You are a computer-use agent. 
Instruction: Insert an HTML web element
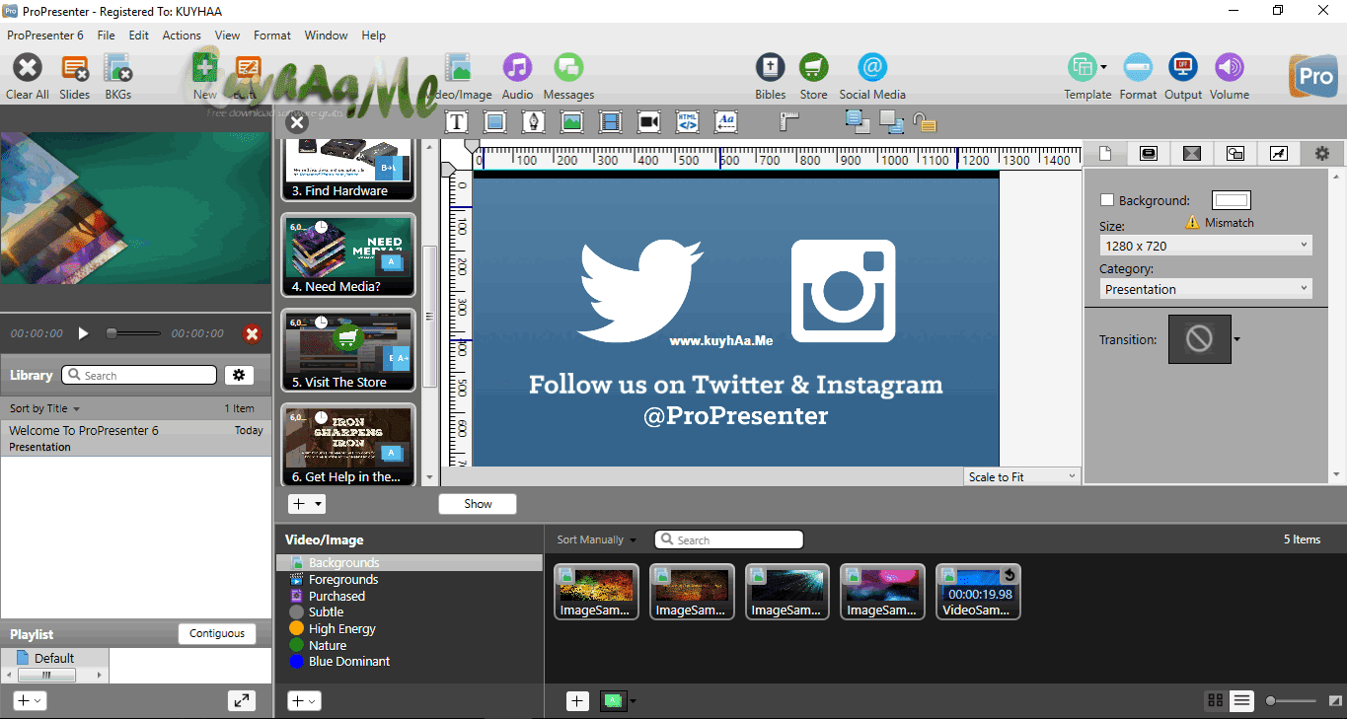(688, 121)
